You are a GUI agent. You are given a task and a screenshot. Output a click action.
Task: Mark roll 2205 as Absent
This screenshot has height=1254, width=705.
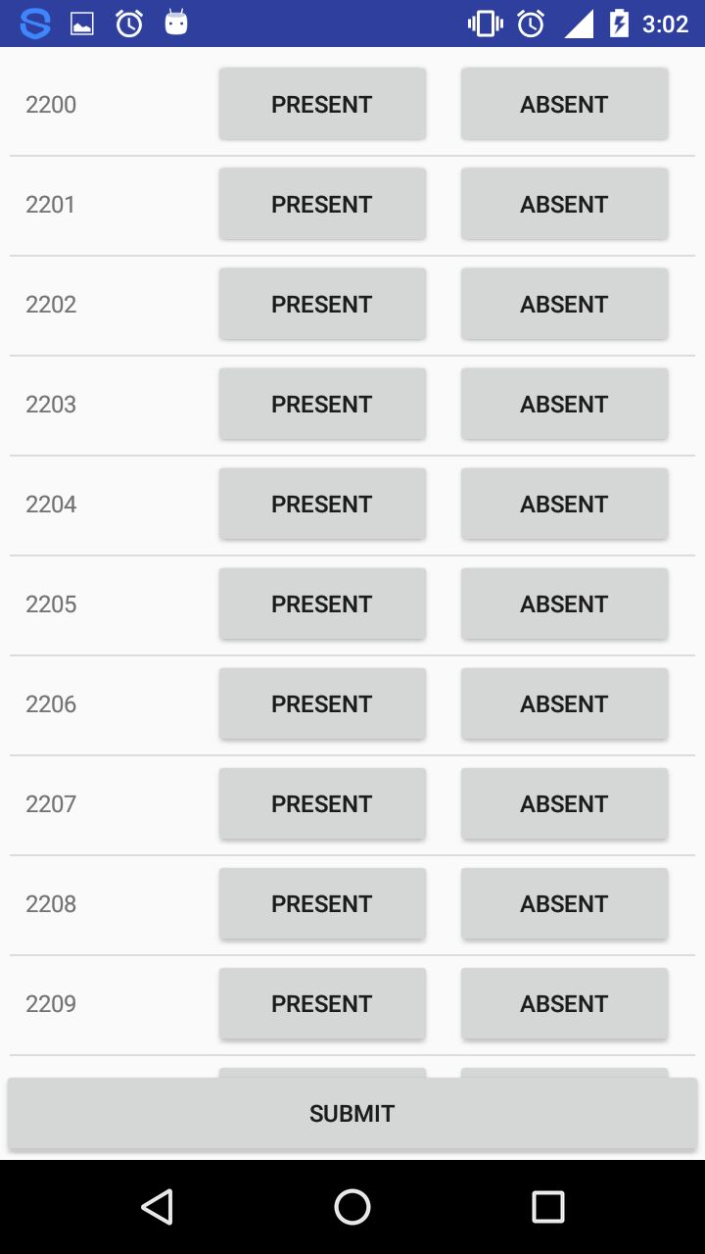[564, 603]
